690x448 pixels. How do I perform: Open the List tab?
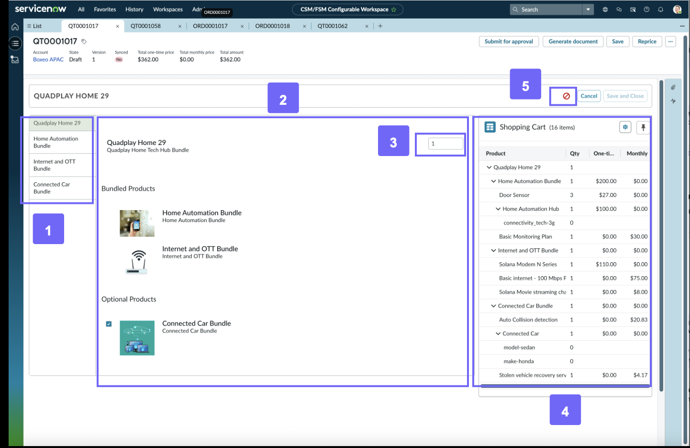[34, 26]
